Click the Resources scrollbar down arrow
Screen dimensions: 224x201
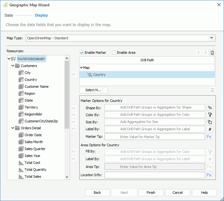[67, 177]
